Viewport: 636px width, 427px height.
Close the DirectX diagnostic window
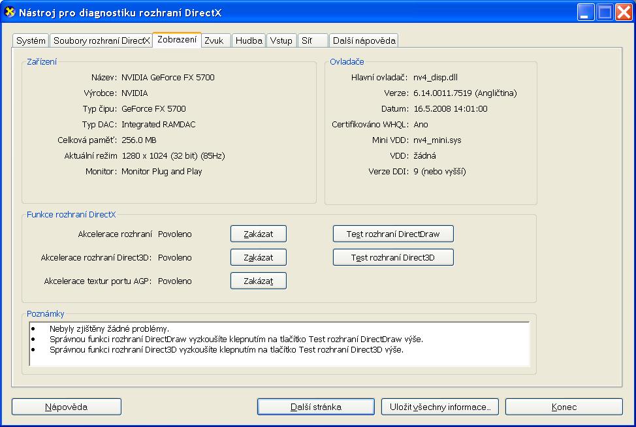click(622, 12)
